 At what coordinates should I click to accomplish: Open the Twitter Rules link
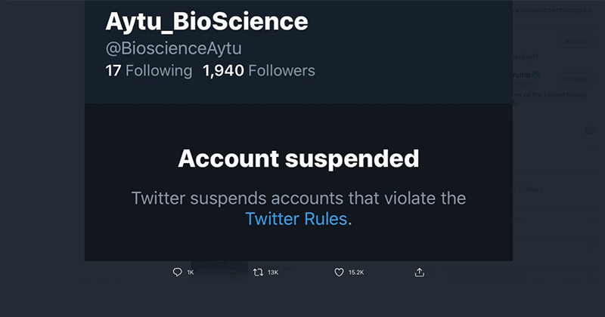point(296,219)
